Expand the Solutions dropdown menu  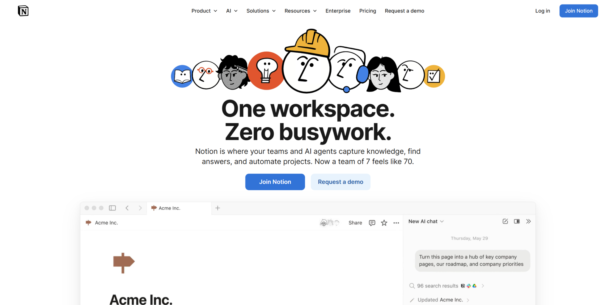(261, 11)
